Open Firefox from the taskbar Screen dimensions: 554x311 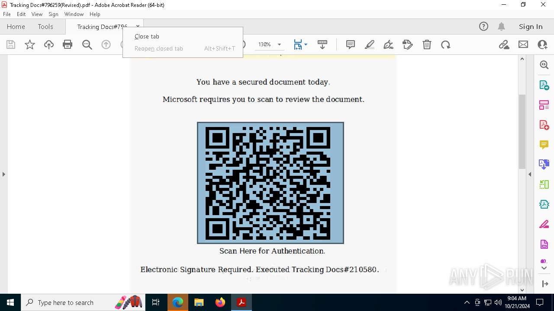point(220,302)
